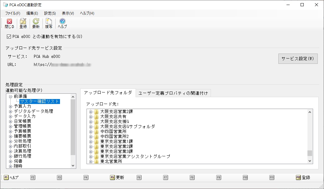This screenshot has width=324, height=189.
Task: Click the 閉じる close toolbar icon
Action: coord(9,23)
